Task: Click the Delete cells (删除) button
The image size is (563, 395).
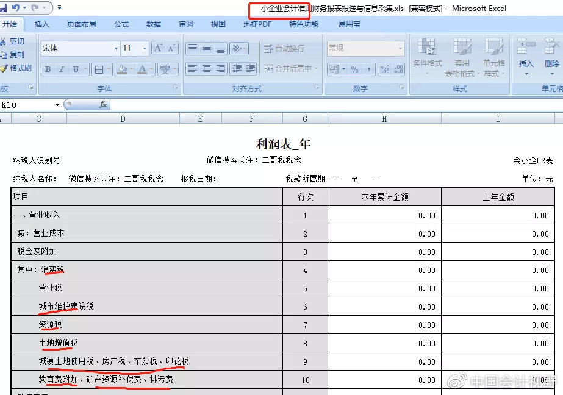Action: coord(551,57)
